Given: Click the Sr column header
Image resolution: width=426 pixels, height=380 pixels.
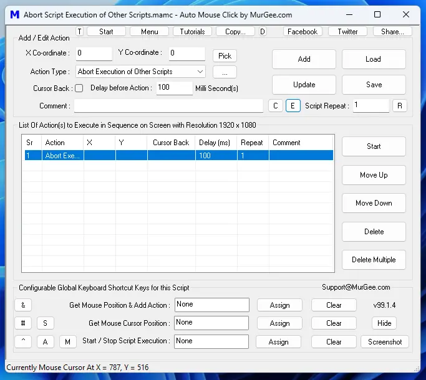Looking at the screenshot, I should click(x=32, y=143).
